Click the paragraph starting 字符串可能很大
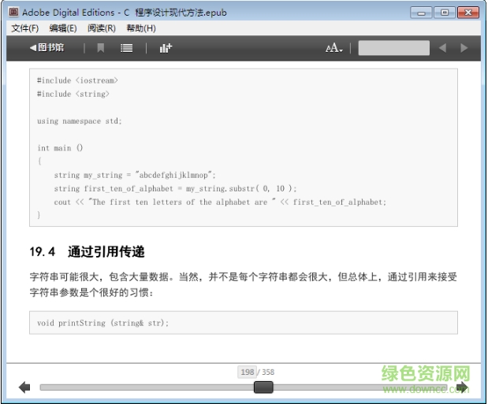 [244, 284]
